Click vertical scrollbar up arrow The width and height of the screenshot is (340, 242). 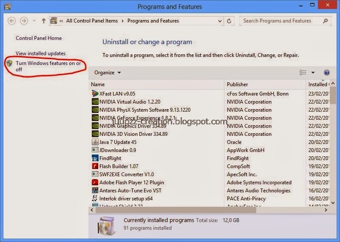(333, 83)
